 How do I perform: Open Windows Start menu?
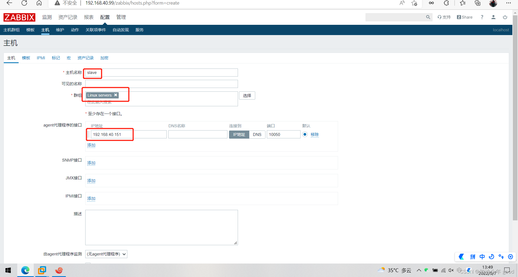[8, 270]
